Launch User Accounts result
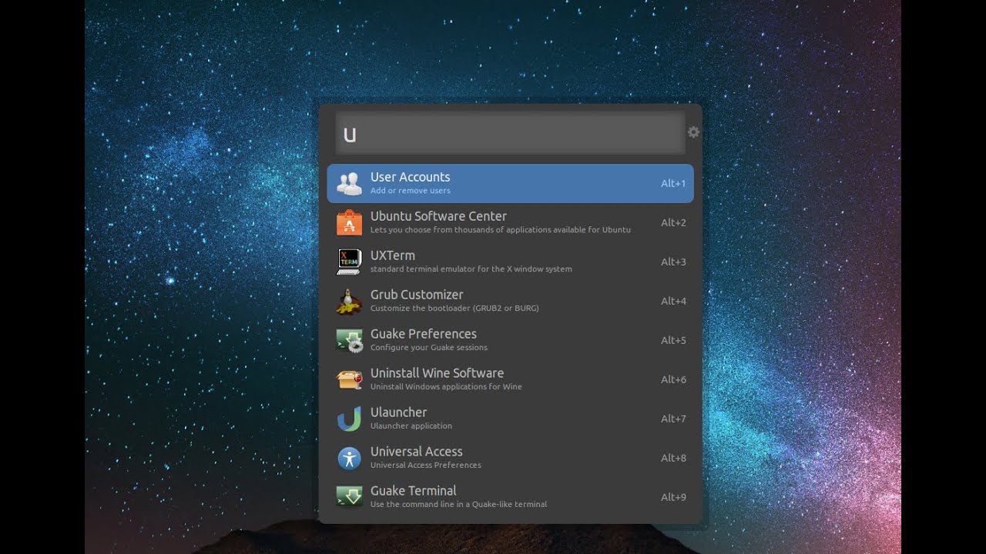This screenshot has width=986, height=554. coord(510,183)
